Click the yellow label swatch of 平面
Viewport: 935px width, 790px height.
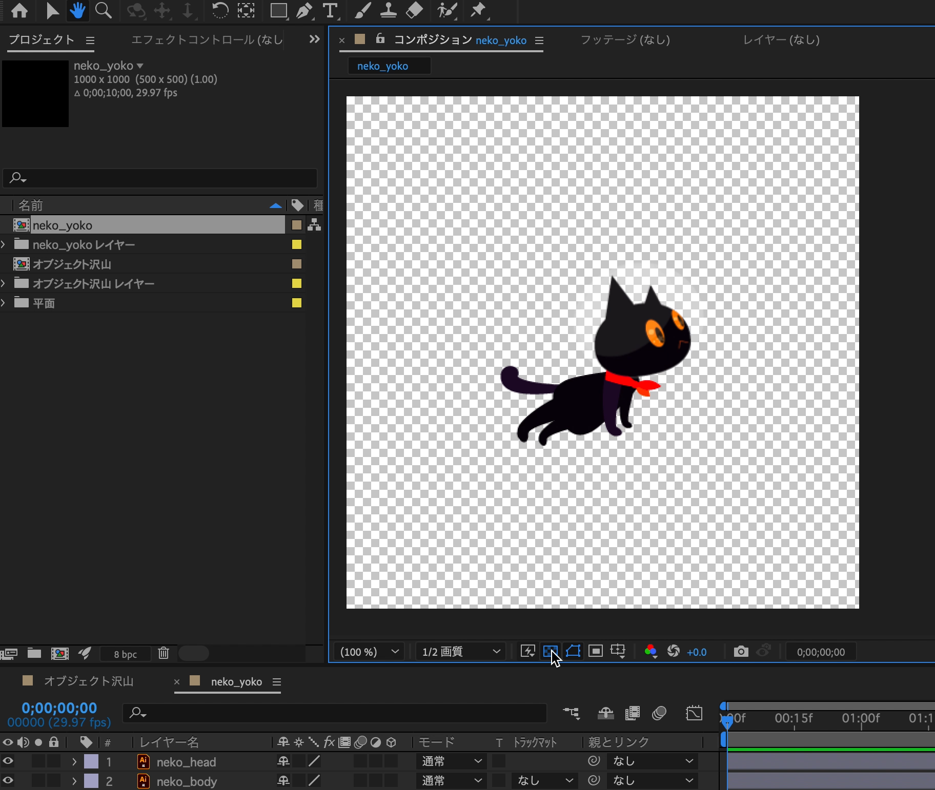[297, 303]
